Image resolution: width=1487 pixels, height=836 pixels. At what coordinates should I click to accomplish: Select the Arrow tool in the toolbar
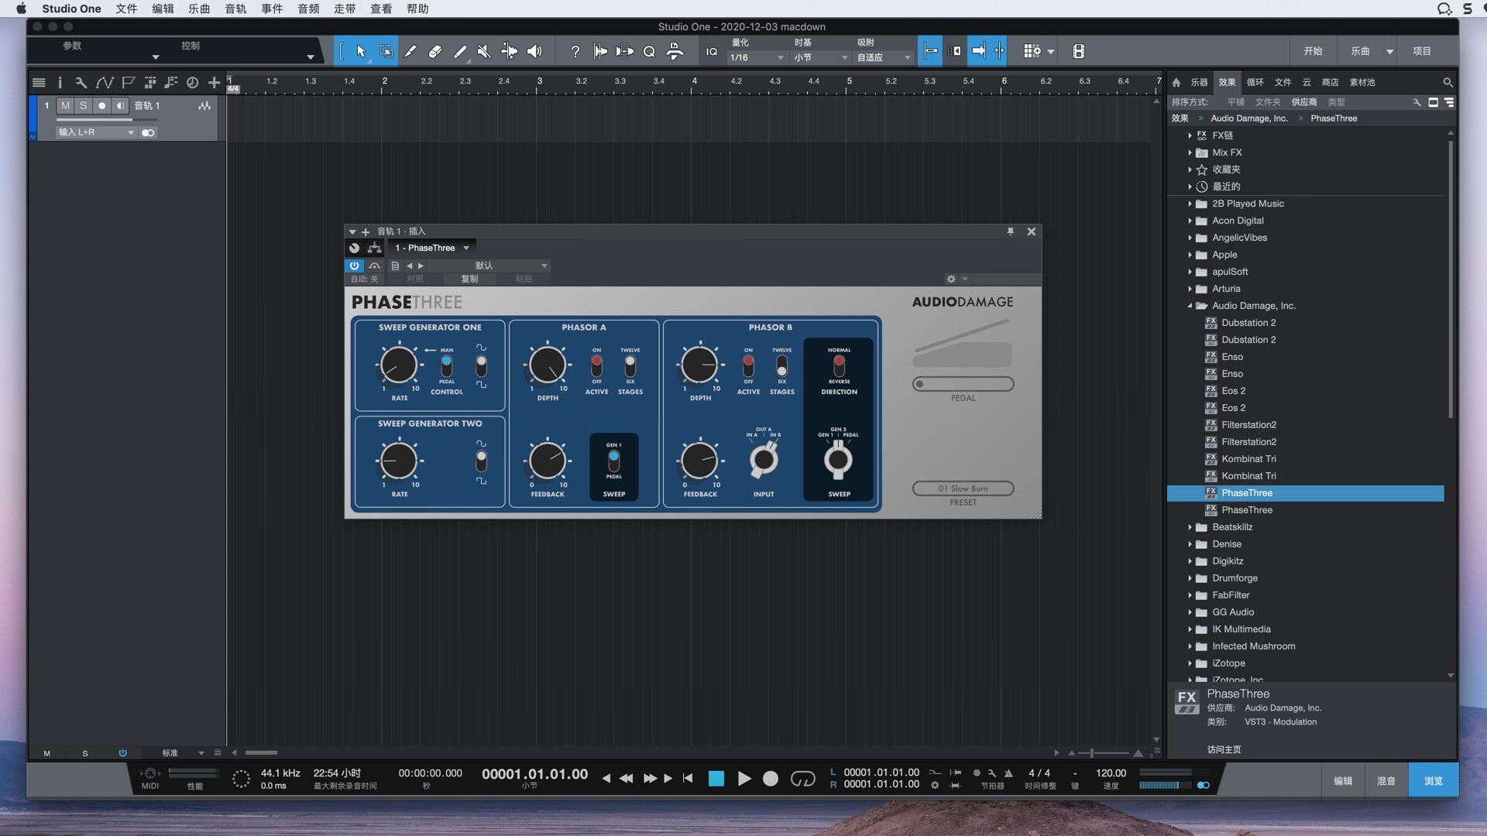pos(361,51)
